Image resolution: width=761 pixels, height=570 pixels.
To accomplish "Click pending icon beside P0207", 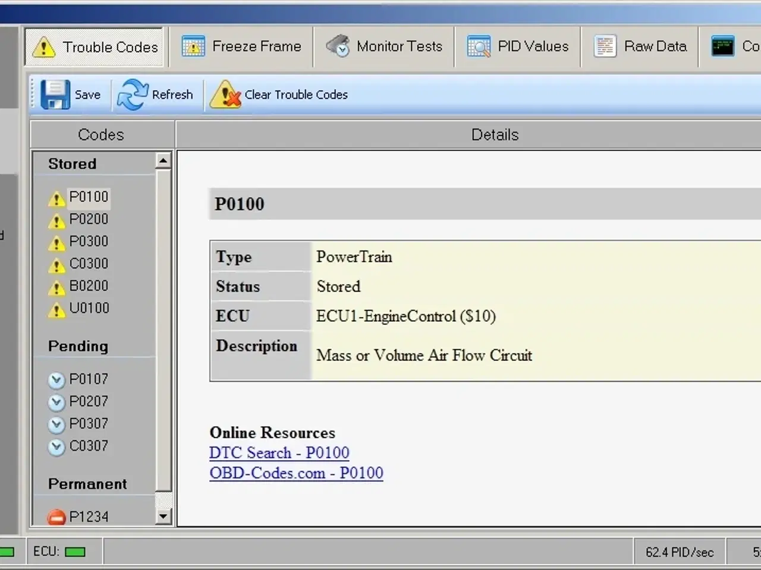I will tap(56, 403).
